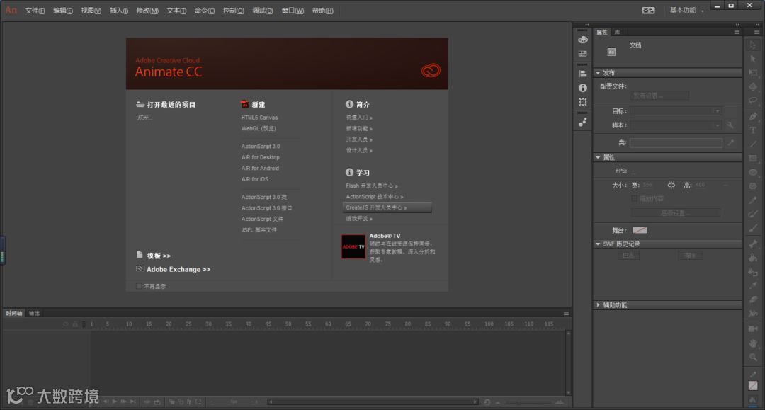Click the timeline horizontal scrollbar
The image size is (765, 410).
coord(373,402)
